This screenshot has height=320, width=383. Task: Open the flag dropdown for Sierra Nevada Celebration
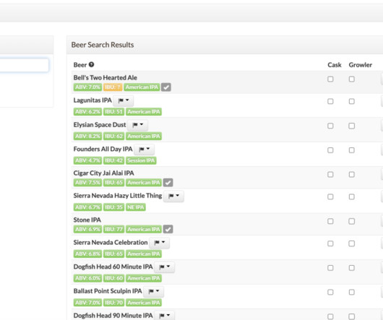tap(160, 243)
